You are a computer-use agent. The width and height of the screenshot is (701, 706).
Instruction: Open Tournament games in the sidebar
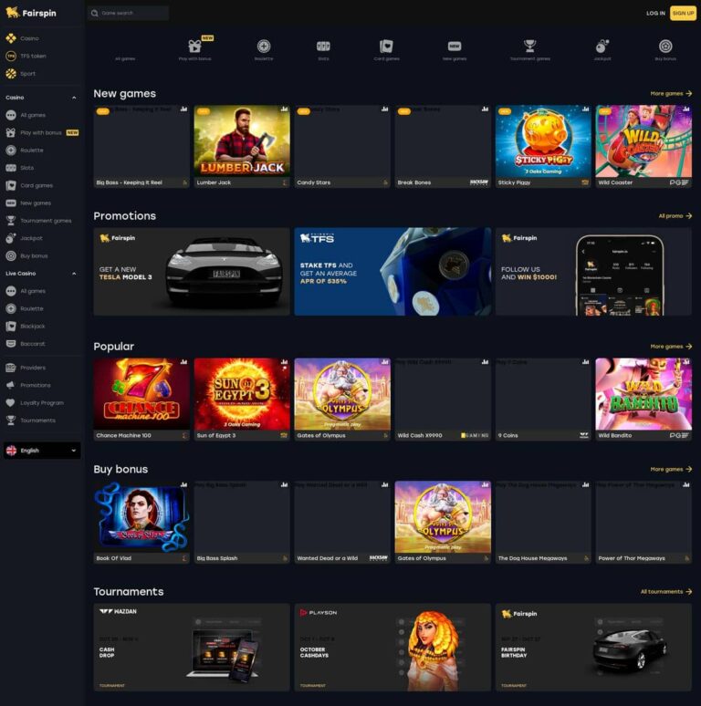tap(39, 220)
